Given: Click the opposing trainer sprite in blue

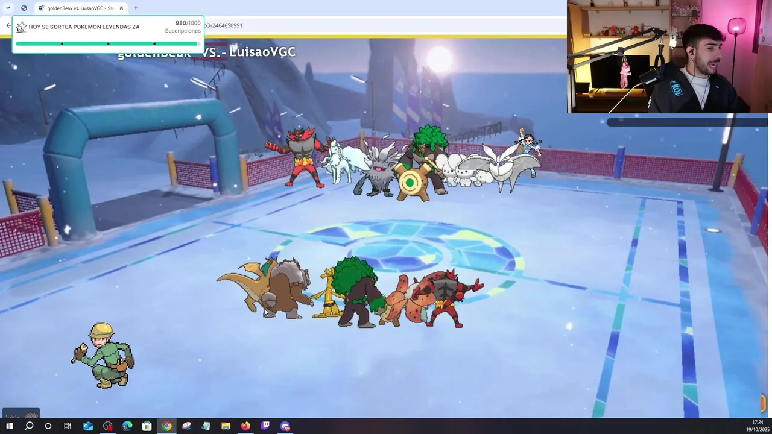Looking at the screenshot, I should 528,151.
